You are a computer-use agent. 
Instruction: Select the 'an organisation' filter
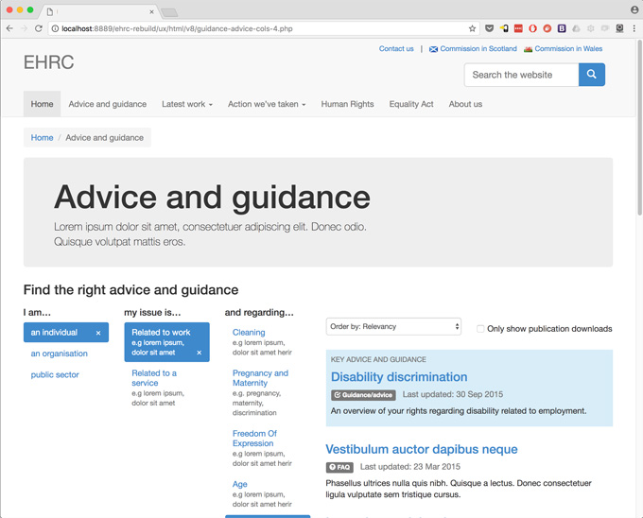tap(59, 354)
